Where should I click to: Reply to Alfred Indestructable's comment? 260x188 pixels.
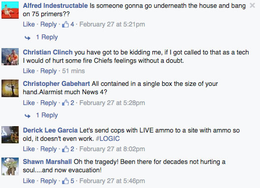pyautogui.click(x=49, y=25)
